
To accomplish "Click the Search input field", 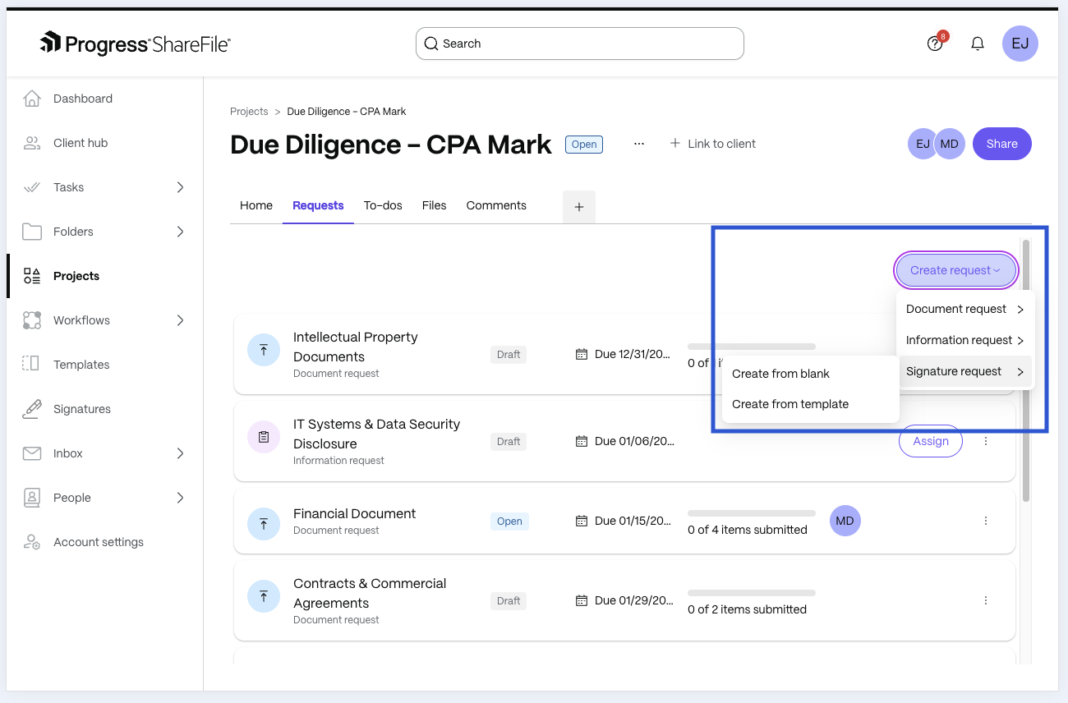I will [579, 44].
